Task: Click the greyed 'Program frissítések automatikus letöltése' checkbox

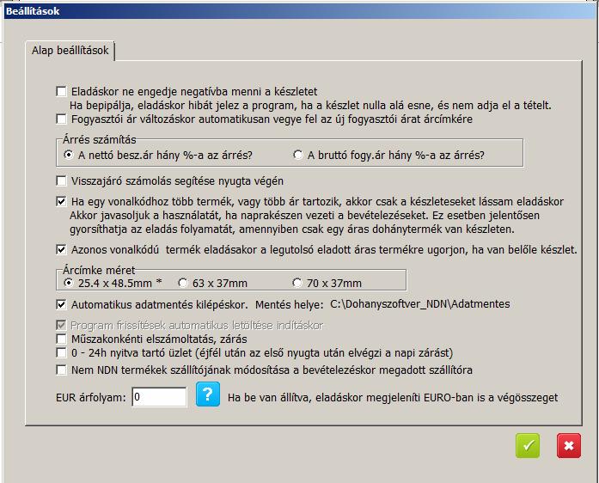Action: (61, 325)
